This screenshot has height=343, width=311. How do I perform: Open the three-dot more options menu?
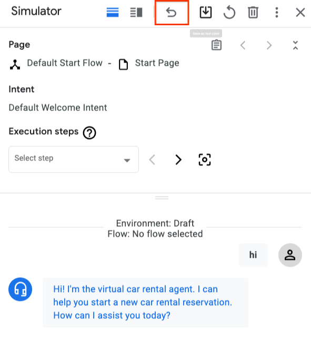pyautogui.click(x=277, y=12)
